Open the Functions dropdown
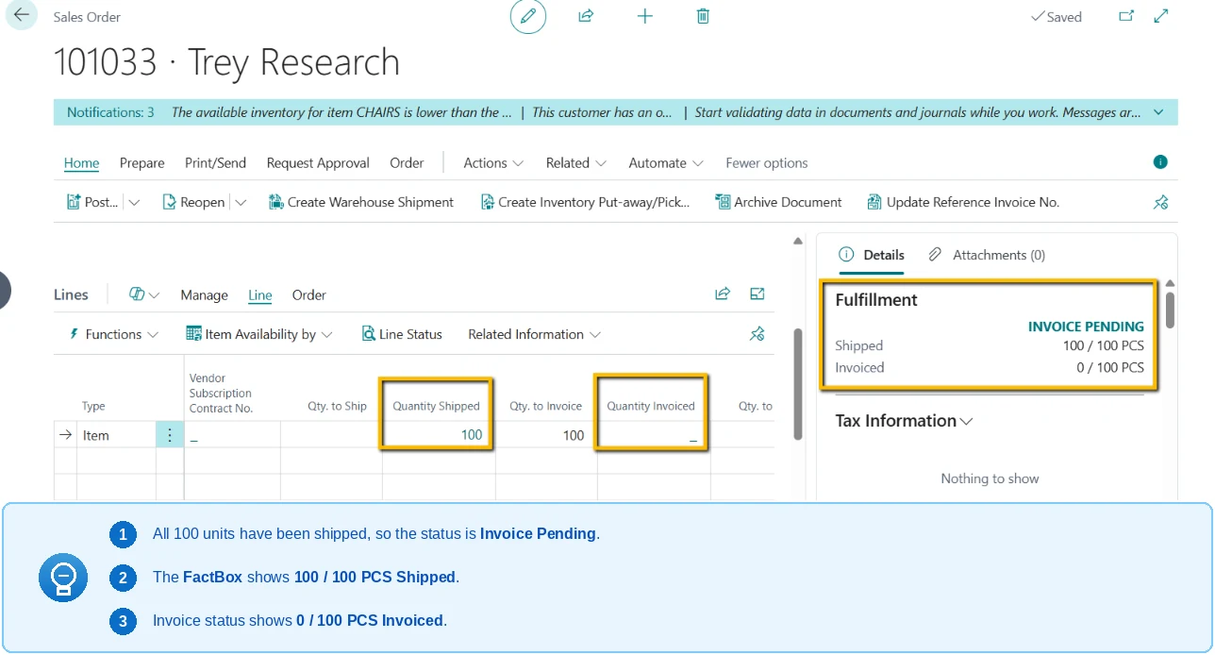Screen dimensions: 1215x655 click(114, 334)
